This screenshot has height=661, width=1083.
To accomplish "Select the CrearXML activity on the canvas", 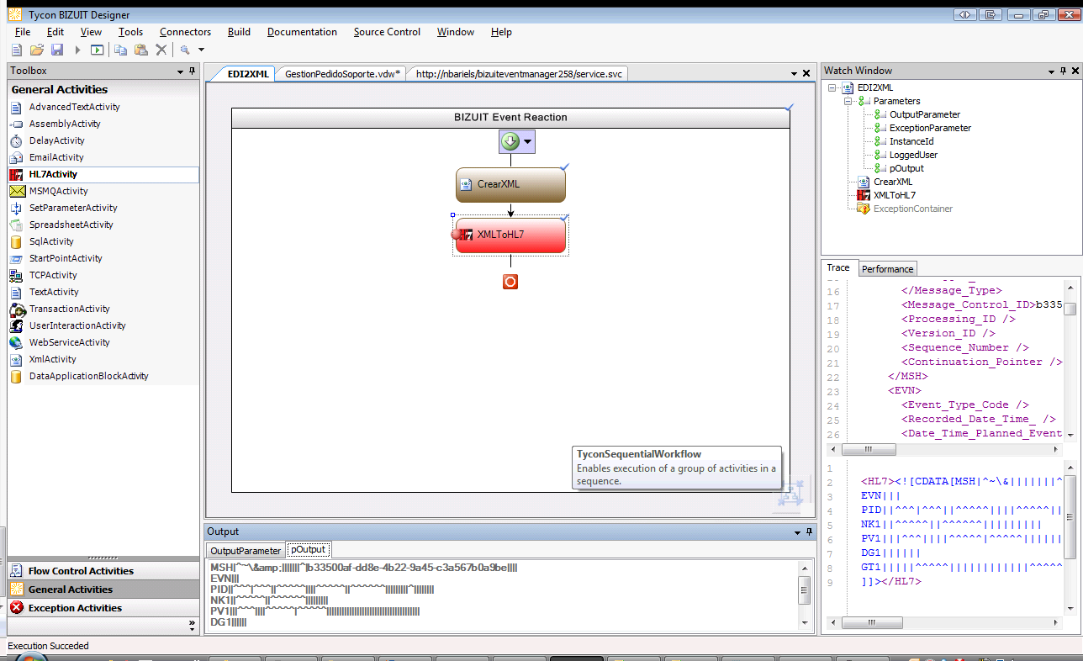I will [x=510, y=184].
